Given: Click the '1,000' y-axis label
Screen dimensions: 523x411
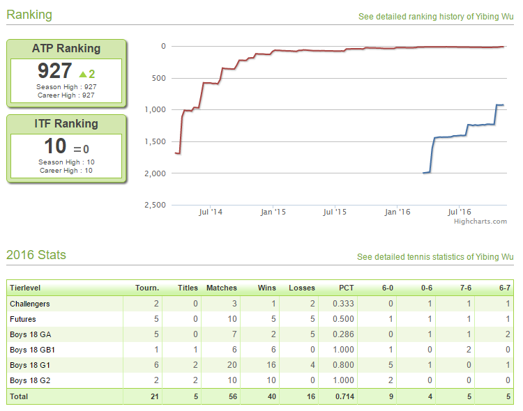Looking at the screenshot, I should tap(155, 109).
